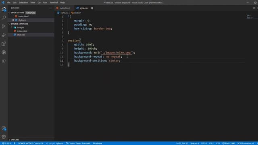Click '100vh' value on line 9
Image resolution: width=258 pixels, height=145 pixels.
92,49
